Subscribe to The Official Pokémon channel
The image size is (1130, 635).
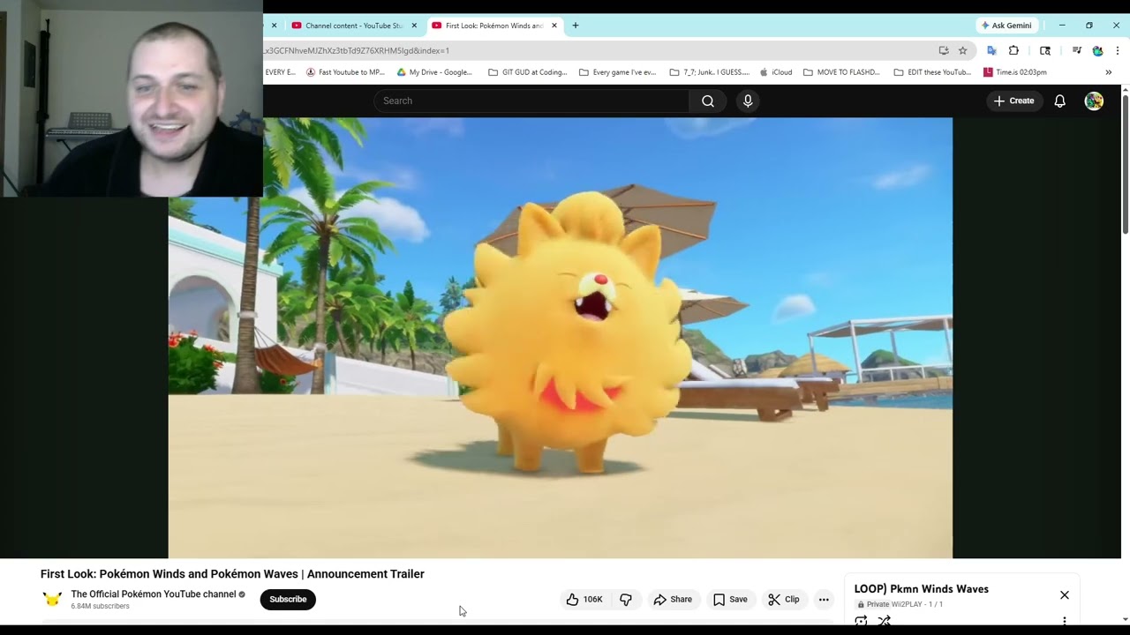point(288,600)
